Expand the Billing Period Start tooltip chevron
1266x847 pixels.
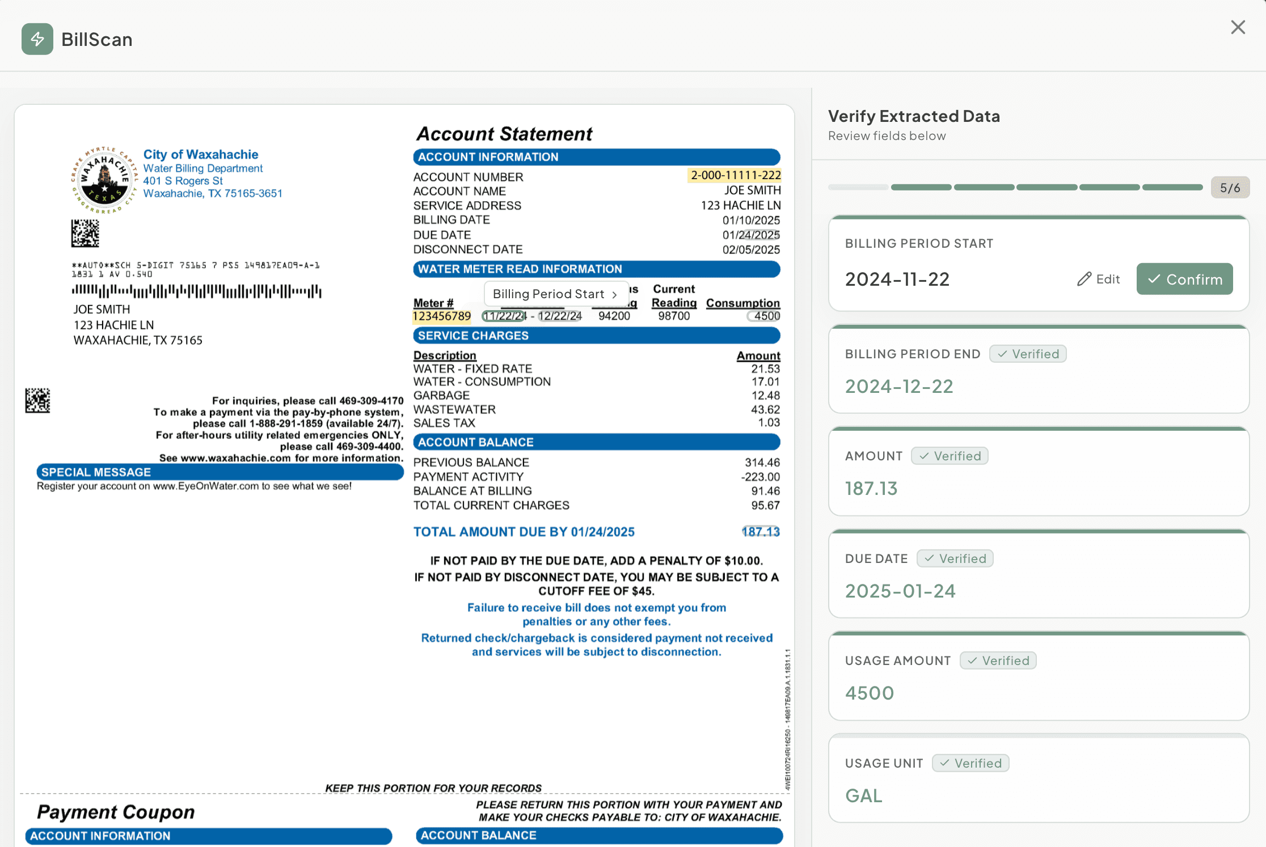[615, 294]
